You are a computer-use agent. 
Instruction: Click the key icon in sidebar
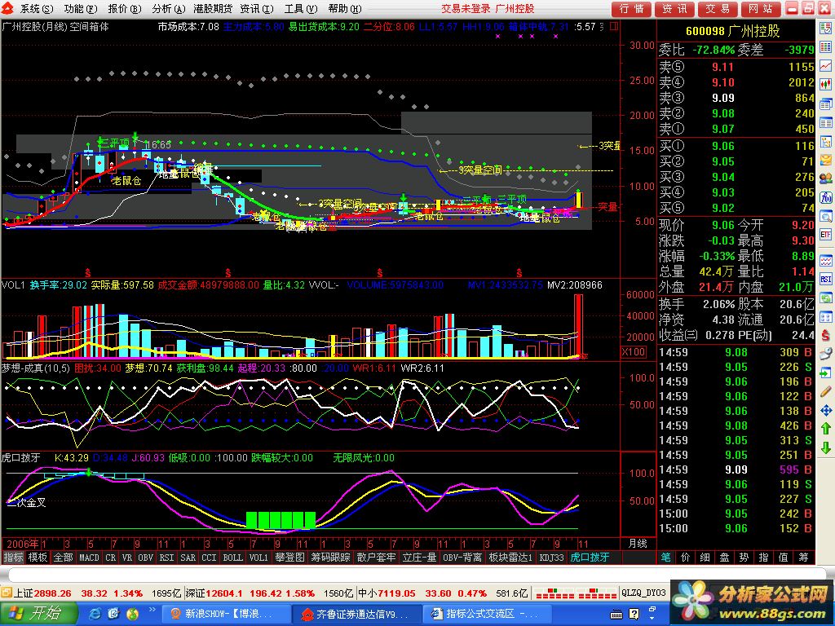pyautogui.click(x=826, y=354)
